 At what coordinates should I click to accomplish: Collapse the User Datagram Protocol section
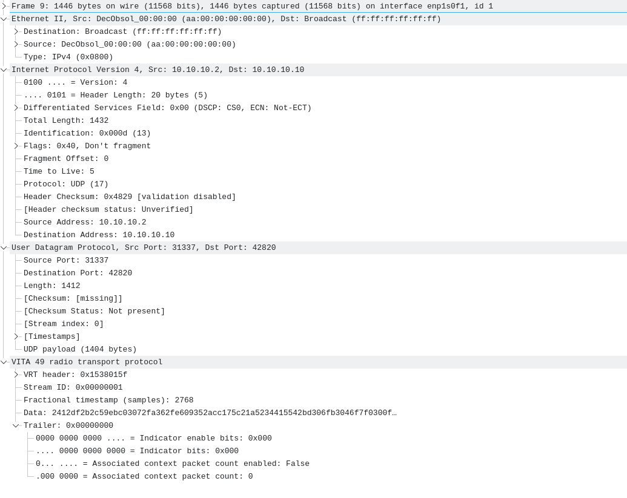[x=4, y=247]
